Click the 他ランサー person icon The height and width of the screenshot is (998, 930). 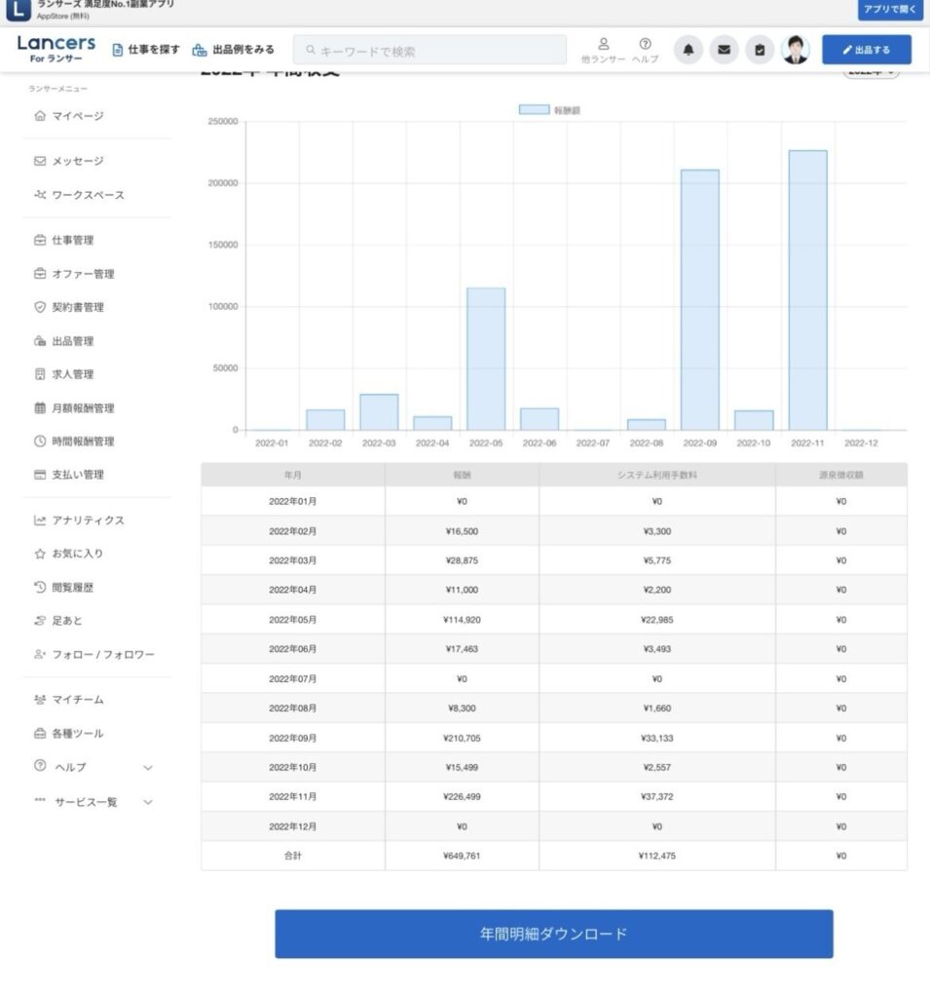click(x=604, y=50)
